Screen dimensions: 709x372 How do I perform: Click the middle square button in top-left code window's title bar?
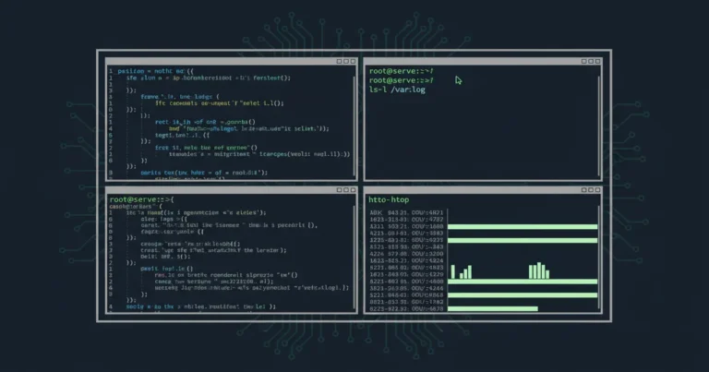pos(346,61)
